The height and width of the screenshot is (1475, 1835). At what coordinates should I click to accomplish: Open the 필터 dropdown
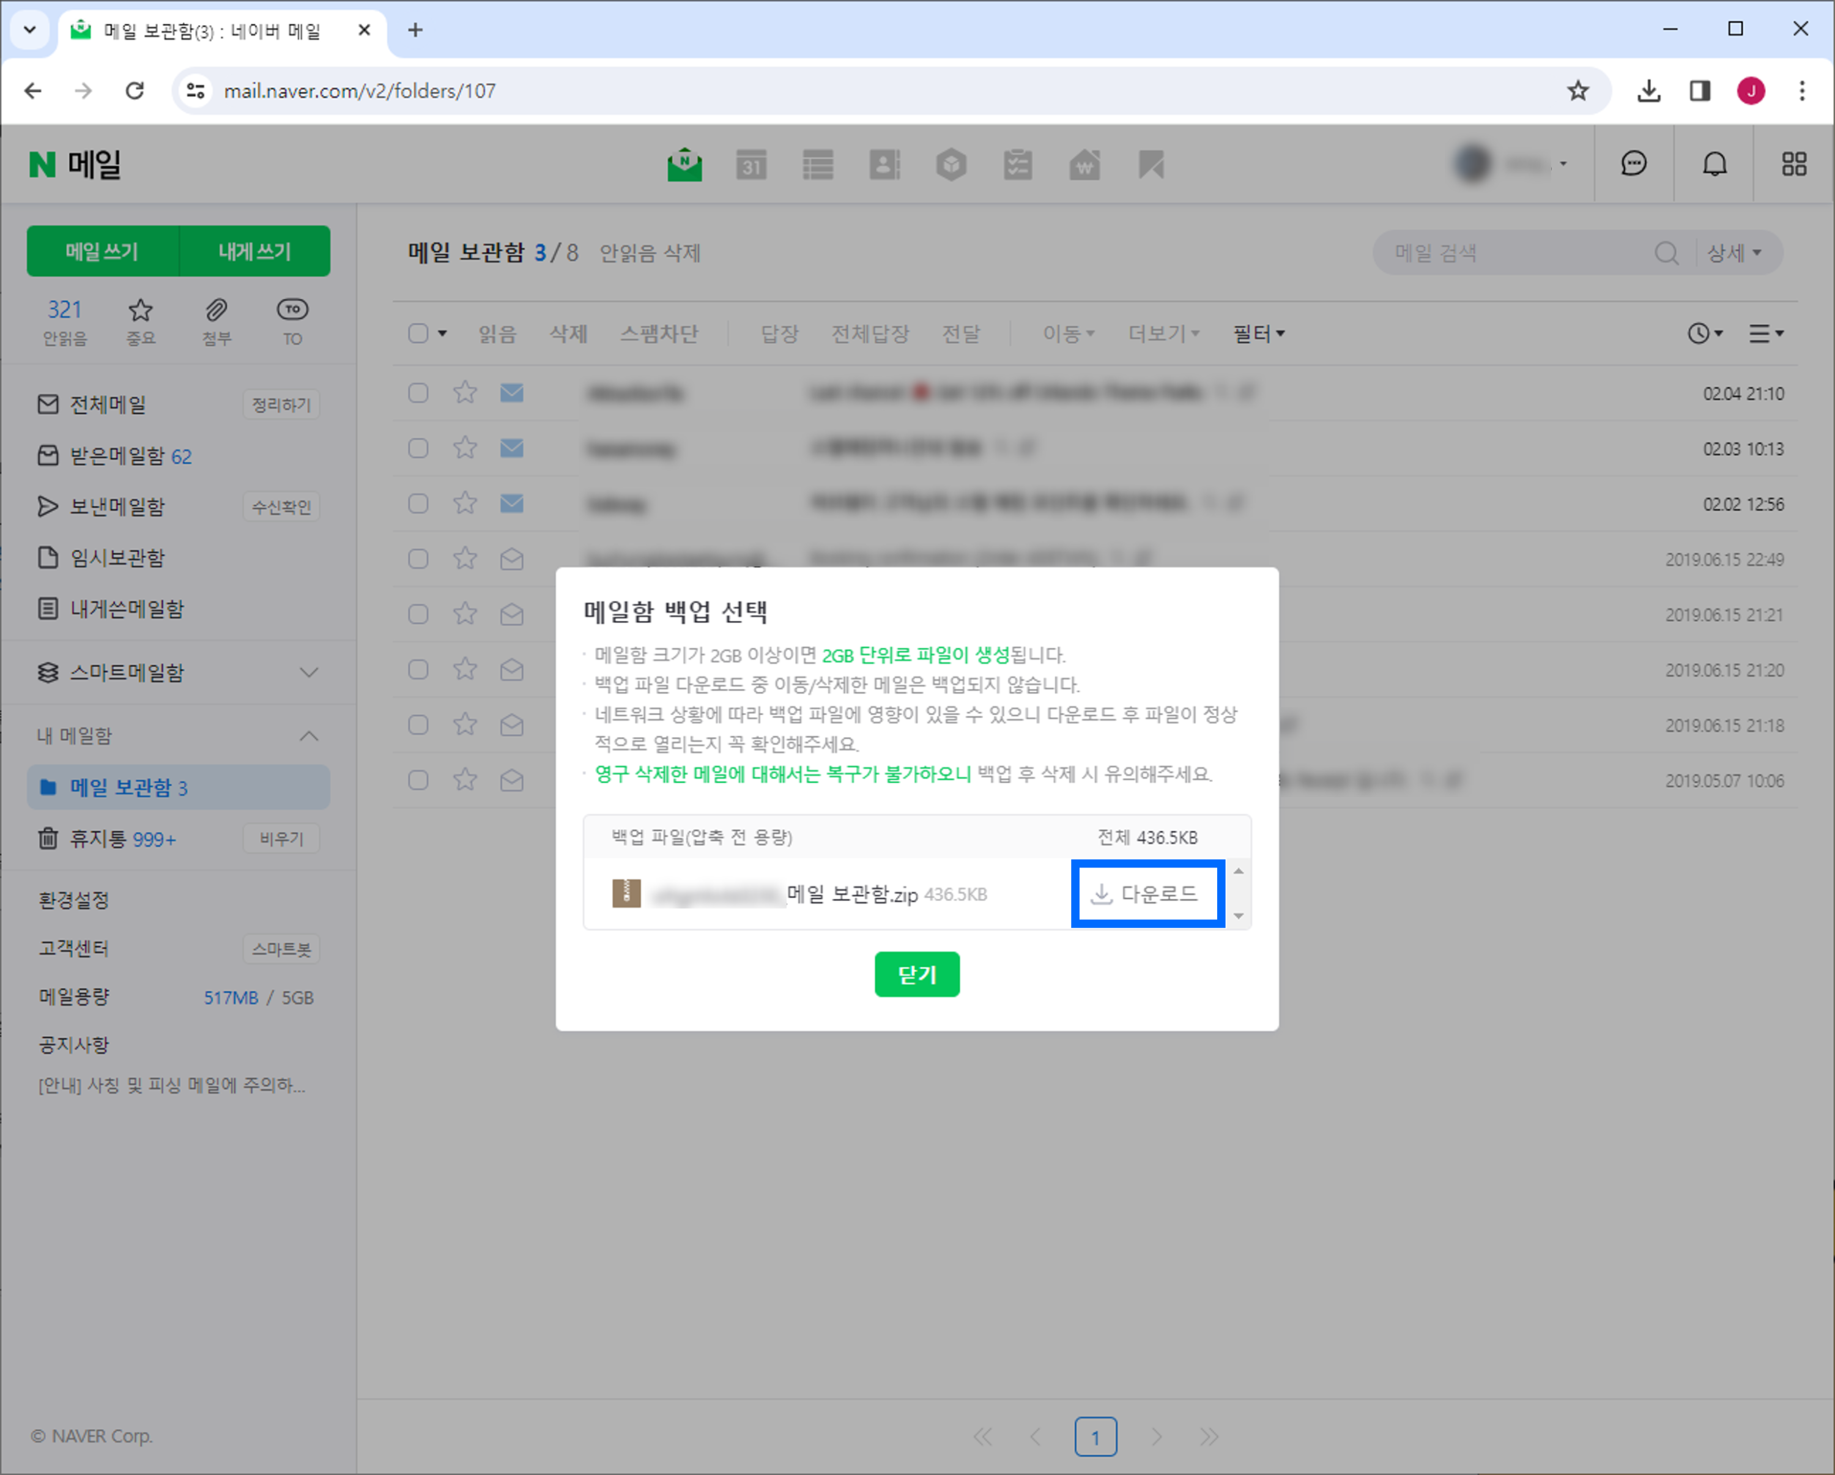click(1259, 333)
